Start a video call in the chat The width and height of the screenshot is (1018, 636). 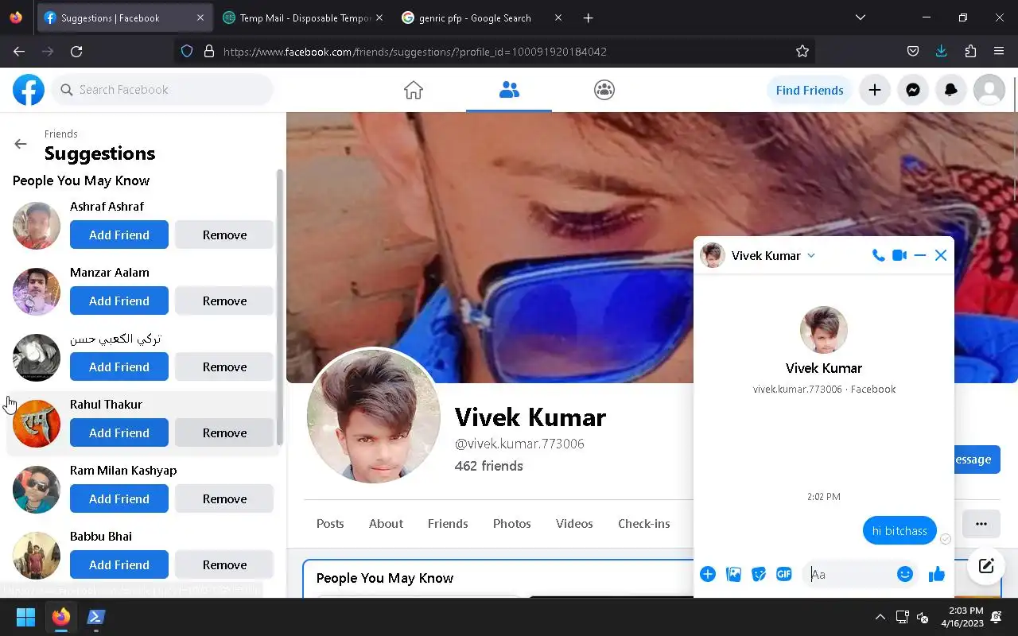899,255
